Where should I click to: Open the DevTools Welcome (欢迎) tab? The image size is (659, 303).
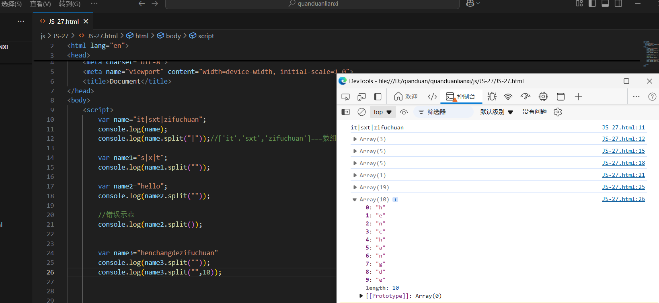coord(406,97)
